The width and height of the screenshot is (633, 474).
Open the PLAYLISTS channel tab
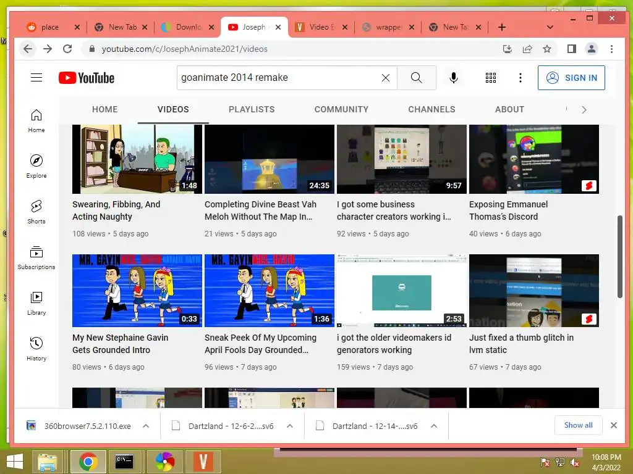click(x=252, y=109)
